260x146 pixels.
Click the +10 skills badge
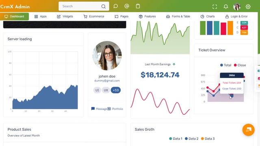click(x=116, y=90)
